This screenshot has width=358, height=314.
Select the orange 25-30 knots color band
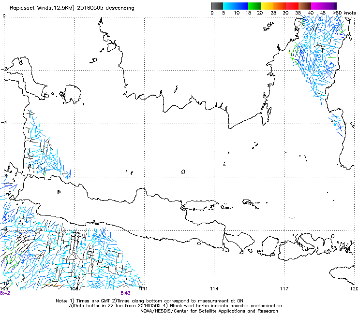click(280, 6)
